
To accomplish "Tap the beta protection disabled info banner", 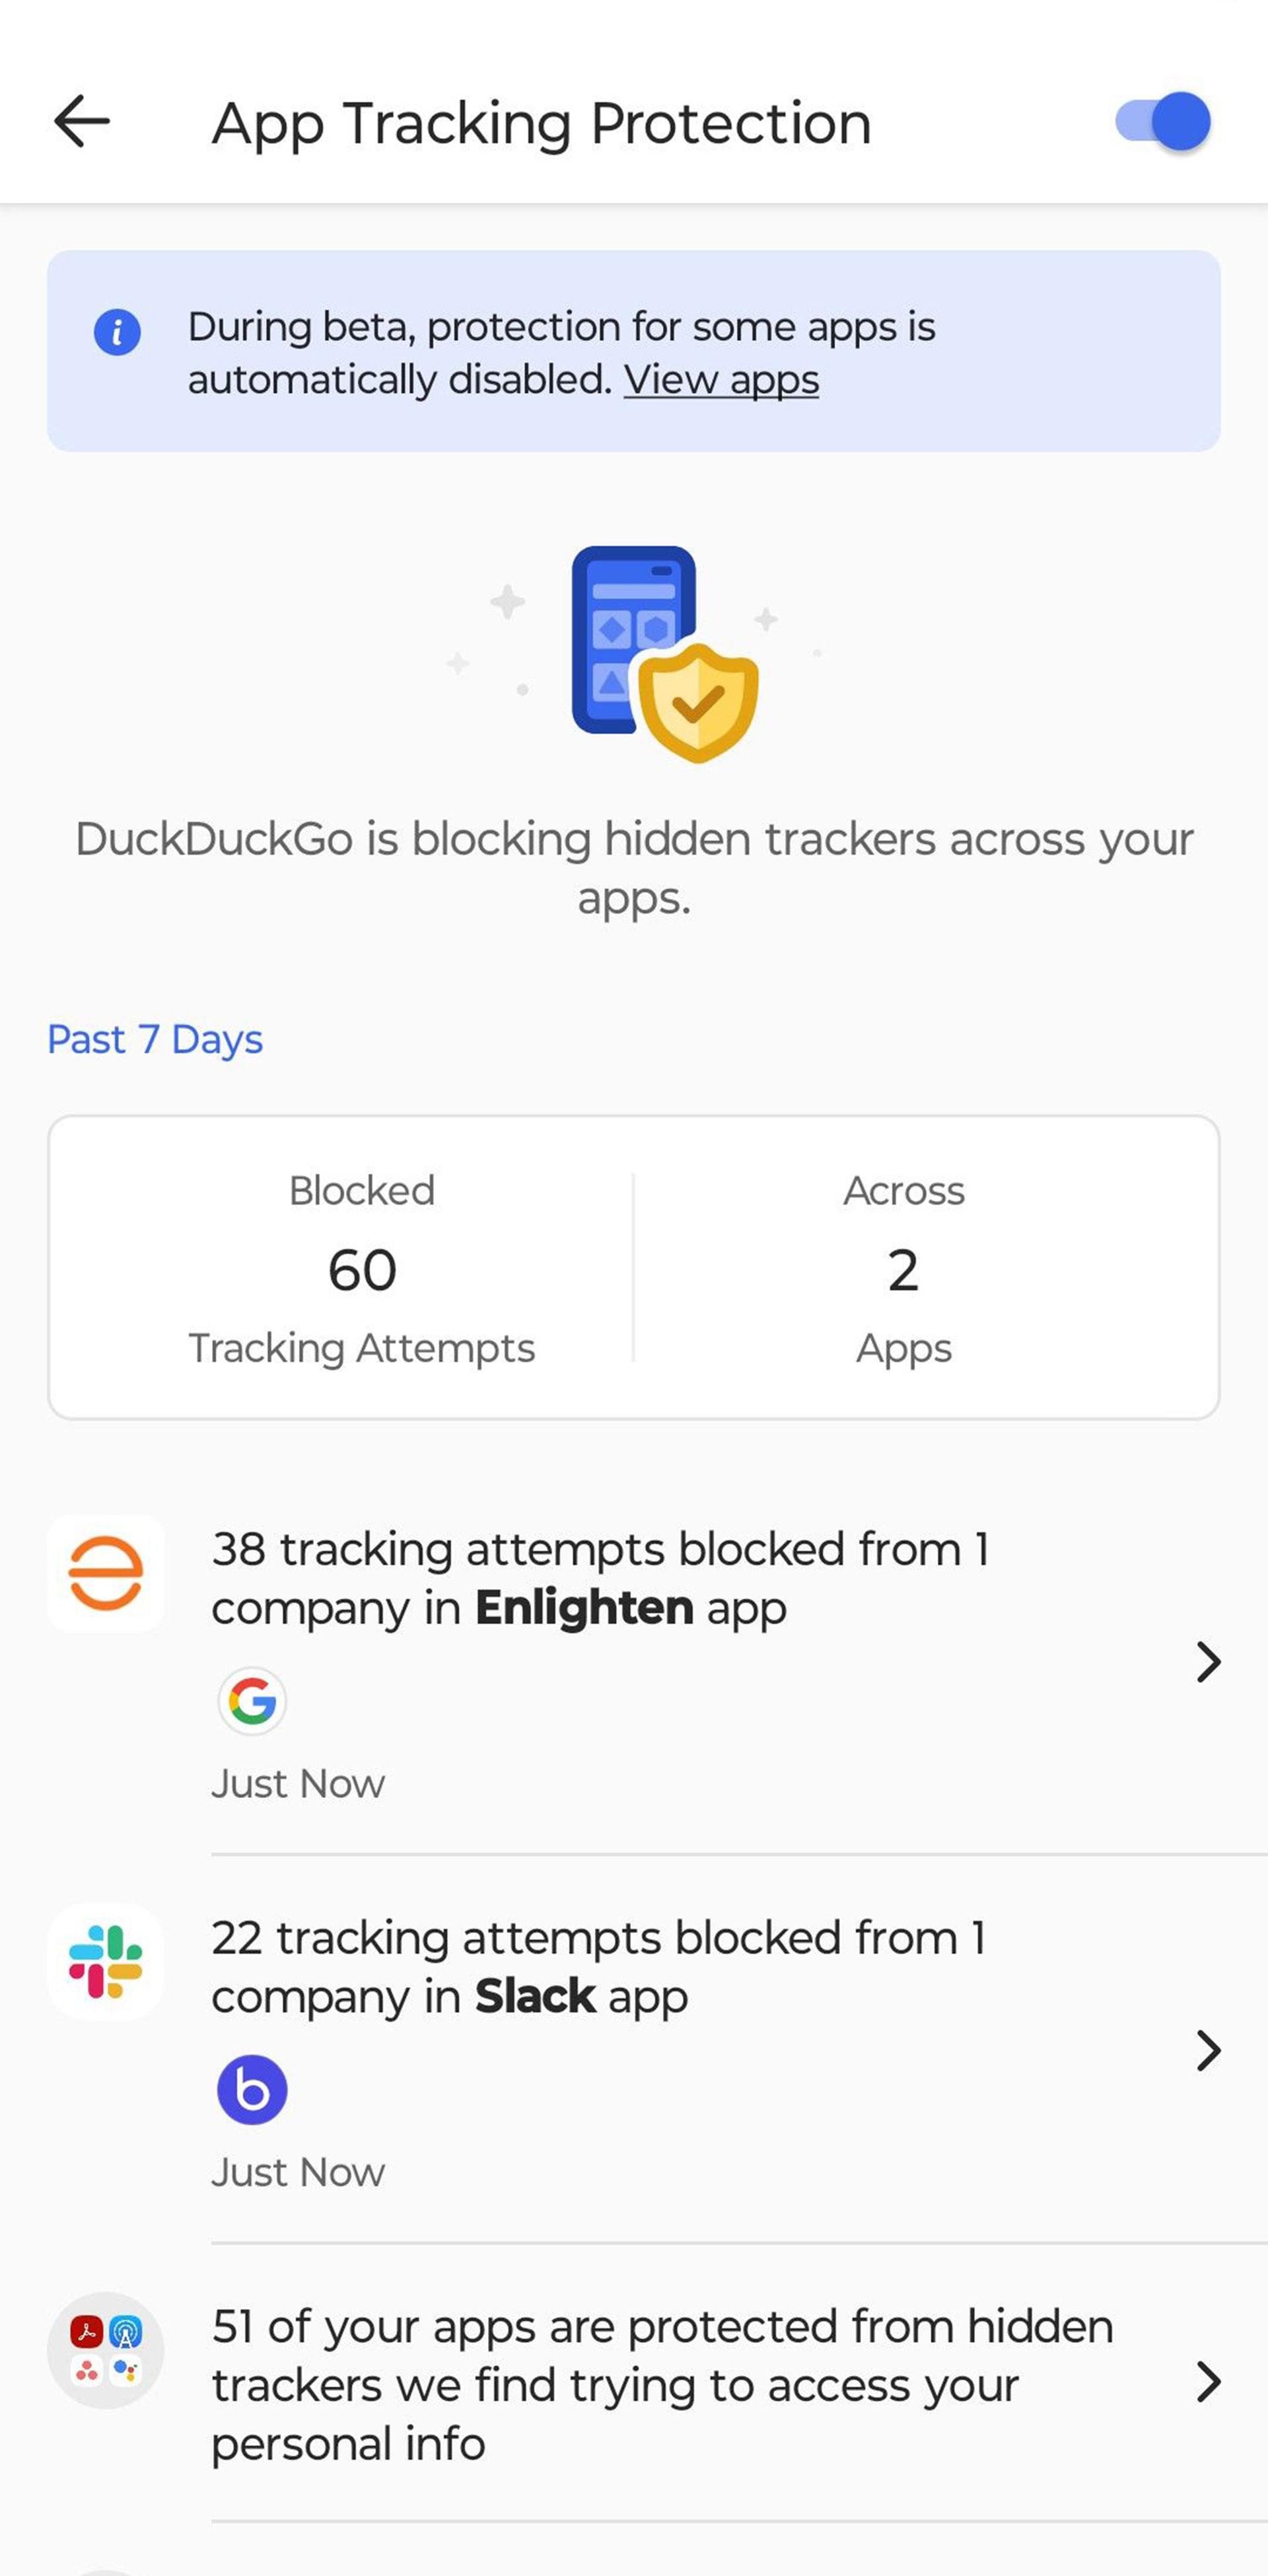I will pos(634,351).
